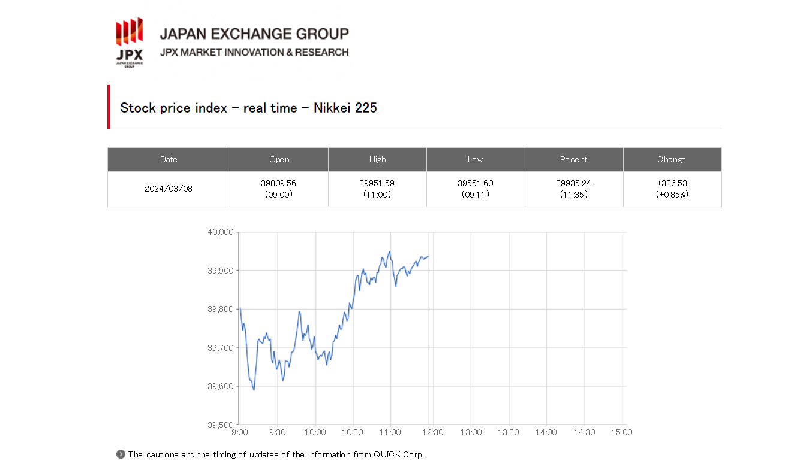
Task: Click the +336.53 change value
Action: (672, 183)
